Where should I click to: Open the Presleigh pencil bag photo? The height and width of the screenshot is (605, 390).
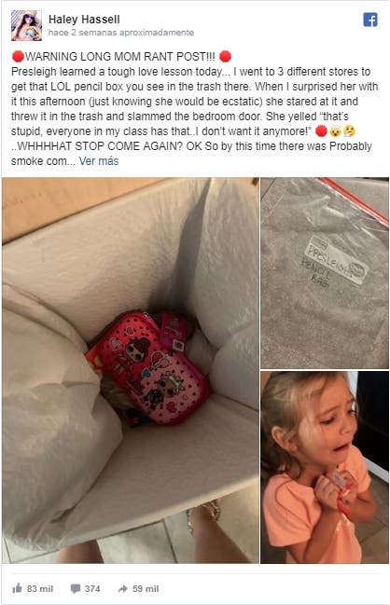pyautogui.click(x=325, y=273)
